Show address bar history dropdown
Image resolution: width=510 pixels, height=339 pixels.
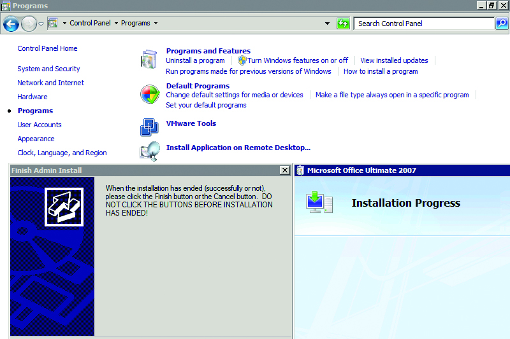[x=327, y=24]
